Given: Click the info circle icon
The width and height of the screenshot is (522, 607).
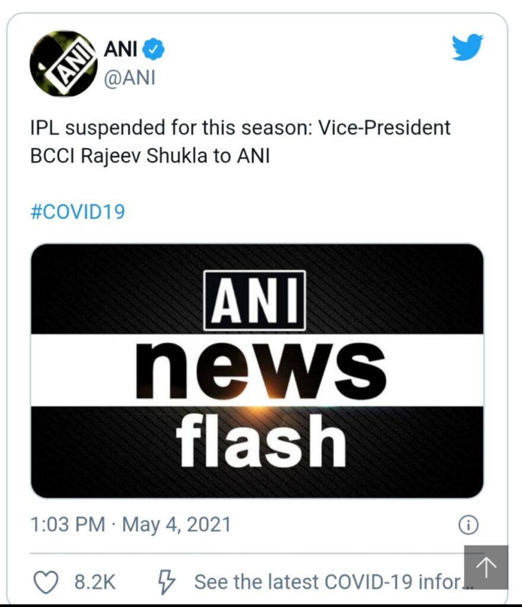Looking at the screenshot, I should coord(469,525).
